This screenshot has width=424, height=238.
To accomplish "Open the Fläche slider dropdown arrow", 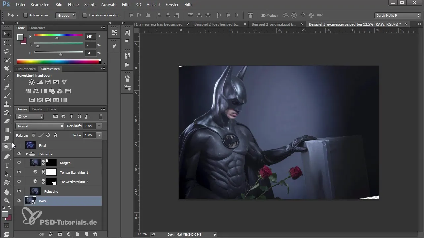I will tap(99, 135).
